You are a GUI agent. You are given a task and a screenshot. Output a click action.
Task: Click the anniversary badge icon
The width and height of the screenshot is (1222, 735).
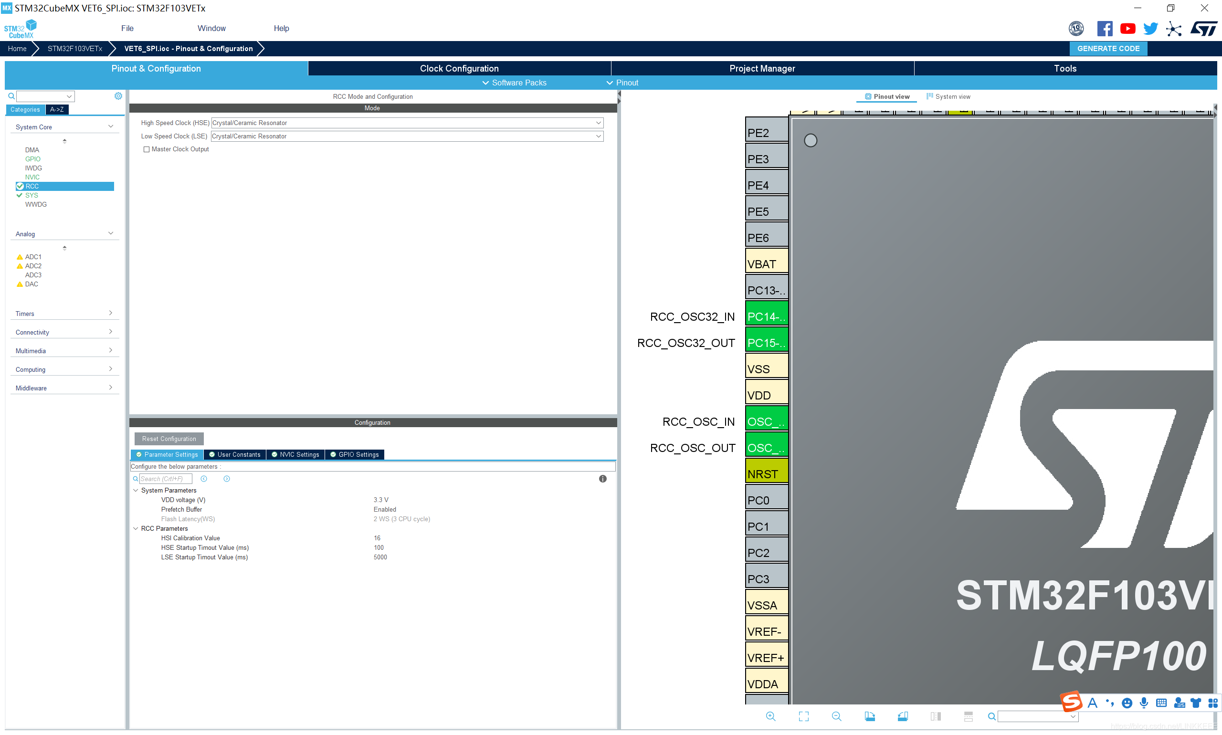tap(1076, 29)
